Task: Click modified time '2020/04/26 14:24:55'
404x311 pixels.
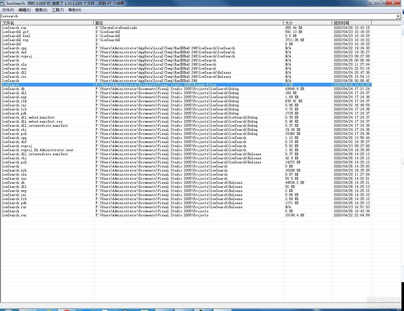Action: [352, 85]
